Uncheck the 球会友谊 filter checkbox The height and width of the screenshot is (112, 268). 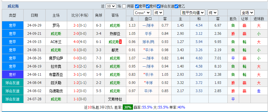click(158, 6)
